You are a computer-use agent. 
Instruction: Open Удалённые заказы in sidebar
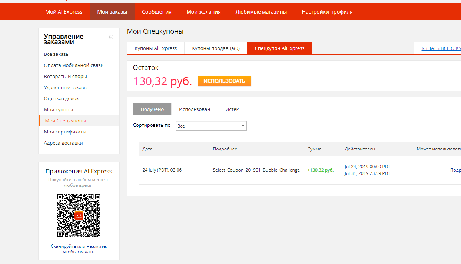(x=66, y=88)
